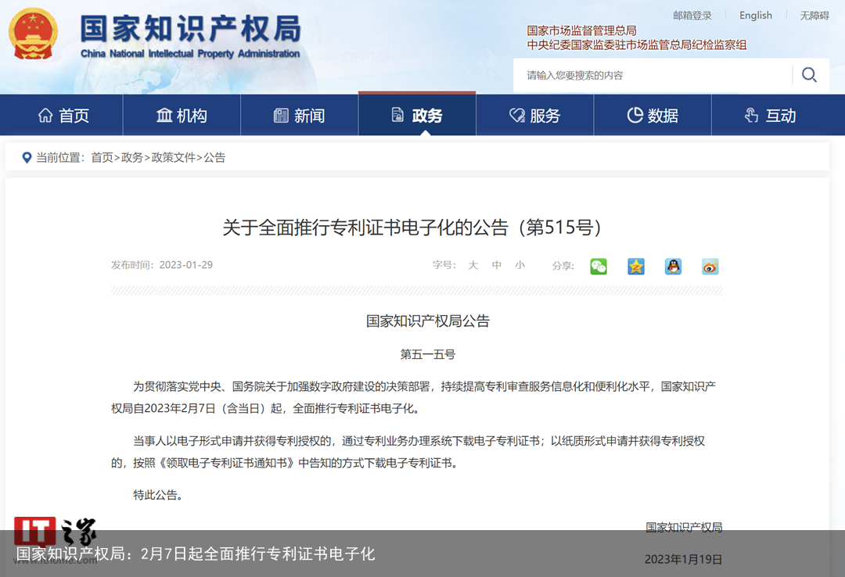
Task: Set font size to 大 (large)
Action: (x=473, y=265)
